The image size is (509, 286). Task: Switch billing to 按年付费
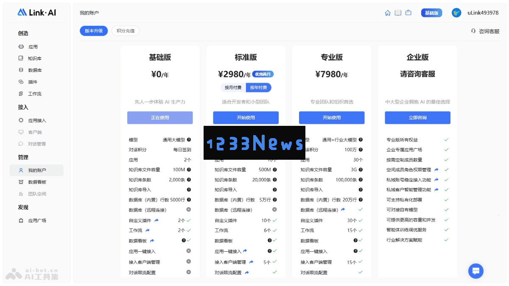click(x=258, y=88)
